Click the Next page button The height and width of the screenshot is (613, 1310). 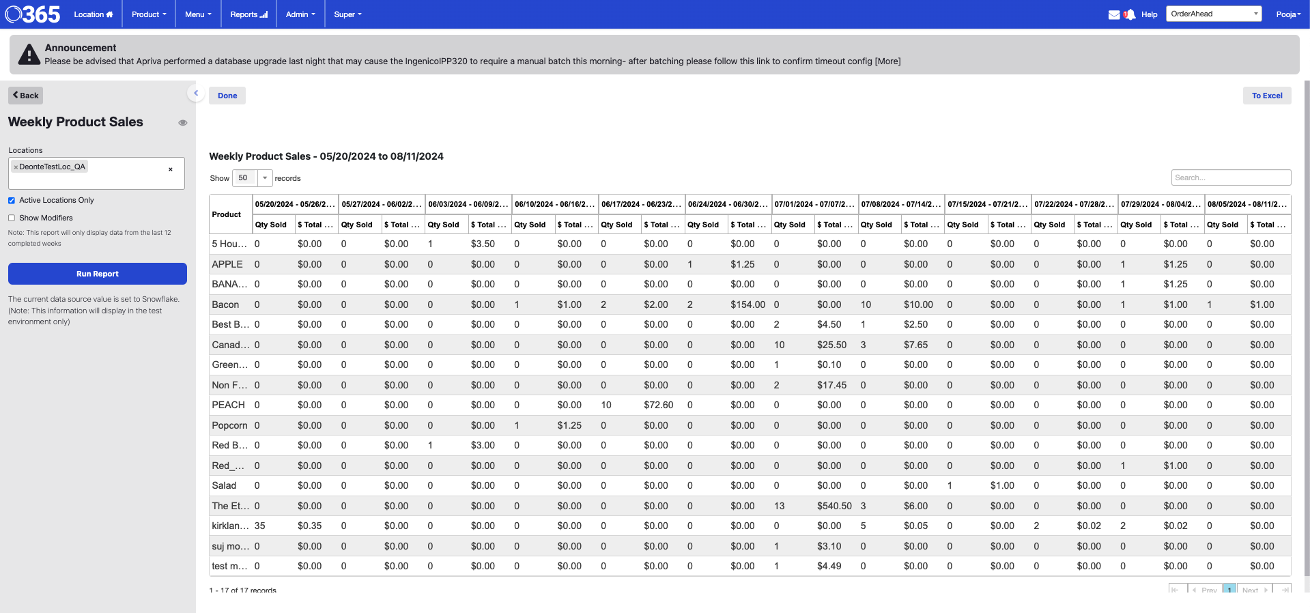1255,590
